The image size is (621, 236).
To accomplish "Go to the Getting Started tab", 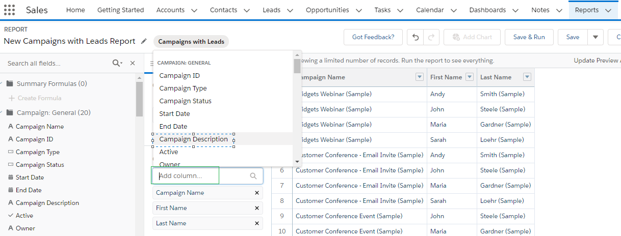I will pos(120,10).
